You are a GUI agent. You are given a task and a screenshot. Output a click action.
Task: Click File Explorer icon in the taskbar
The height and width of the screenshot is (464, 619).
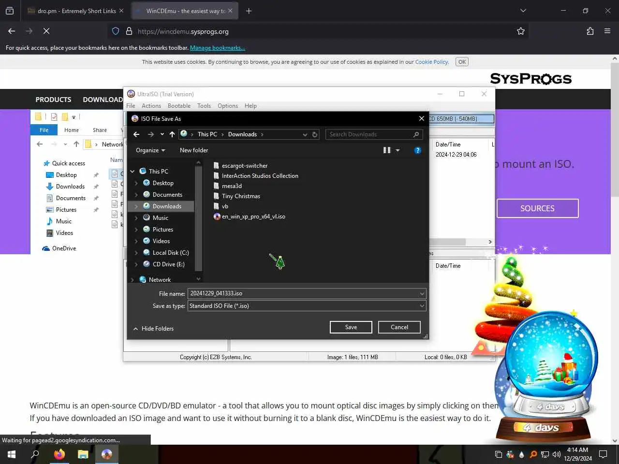coord(83,454)
